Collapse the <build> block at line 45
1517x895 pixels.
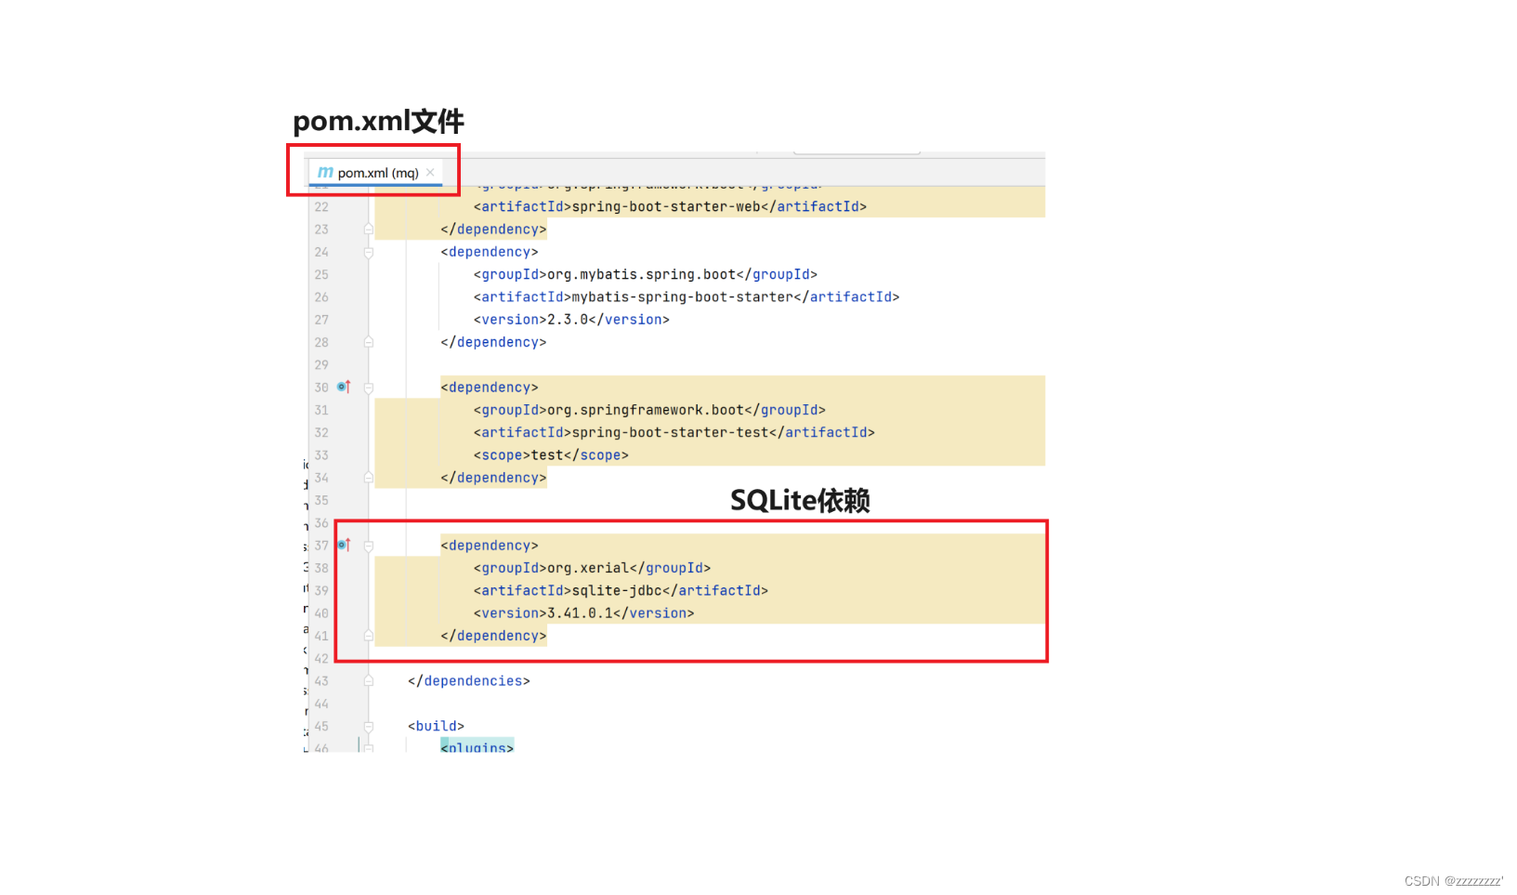point(369,726)
